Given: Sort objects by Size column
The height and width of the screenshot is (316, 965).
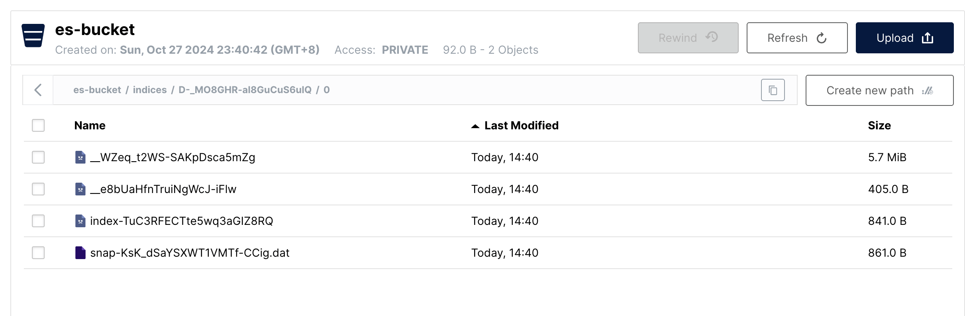Looking at the screenshot, I should point(879,125).
